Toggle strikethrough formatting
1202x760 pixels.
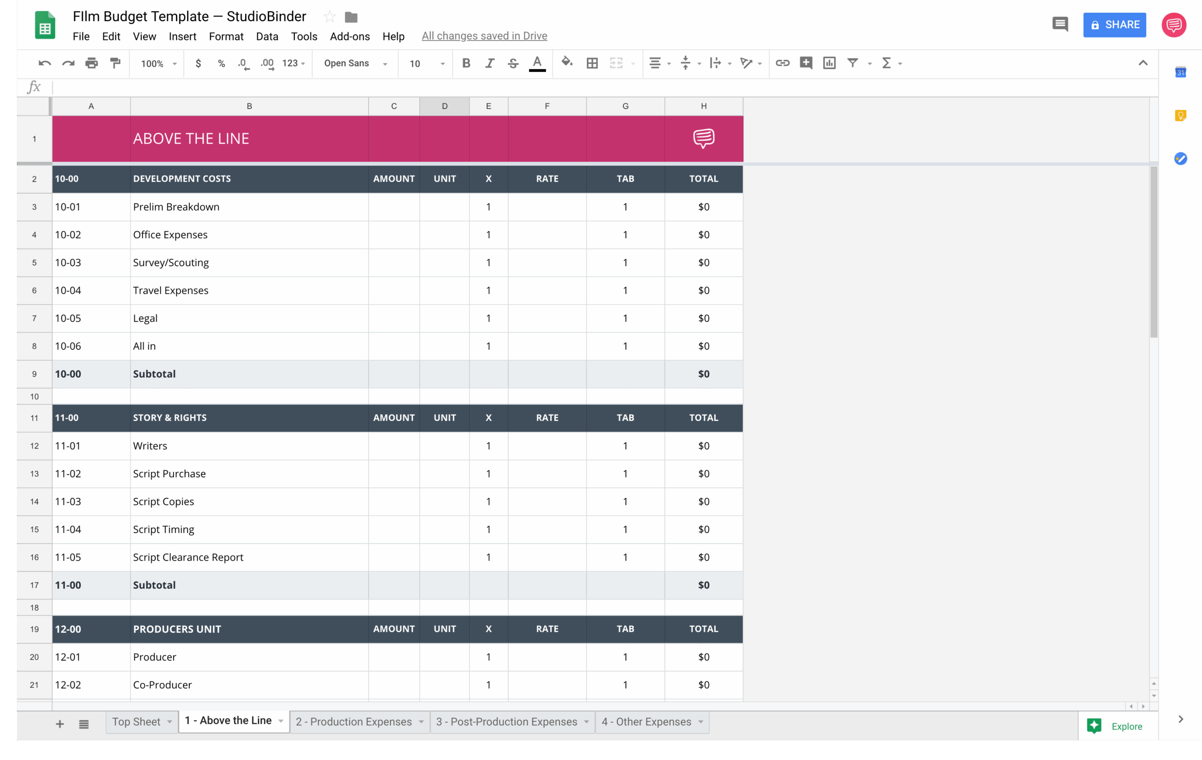(x=513, y=63)
